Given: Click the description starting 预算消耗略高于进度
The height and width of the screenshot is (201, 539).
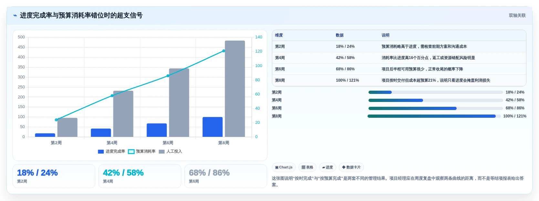Looking at the screenshot, I should click(x=424, y=46).
